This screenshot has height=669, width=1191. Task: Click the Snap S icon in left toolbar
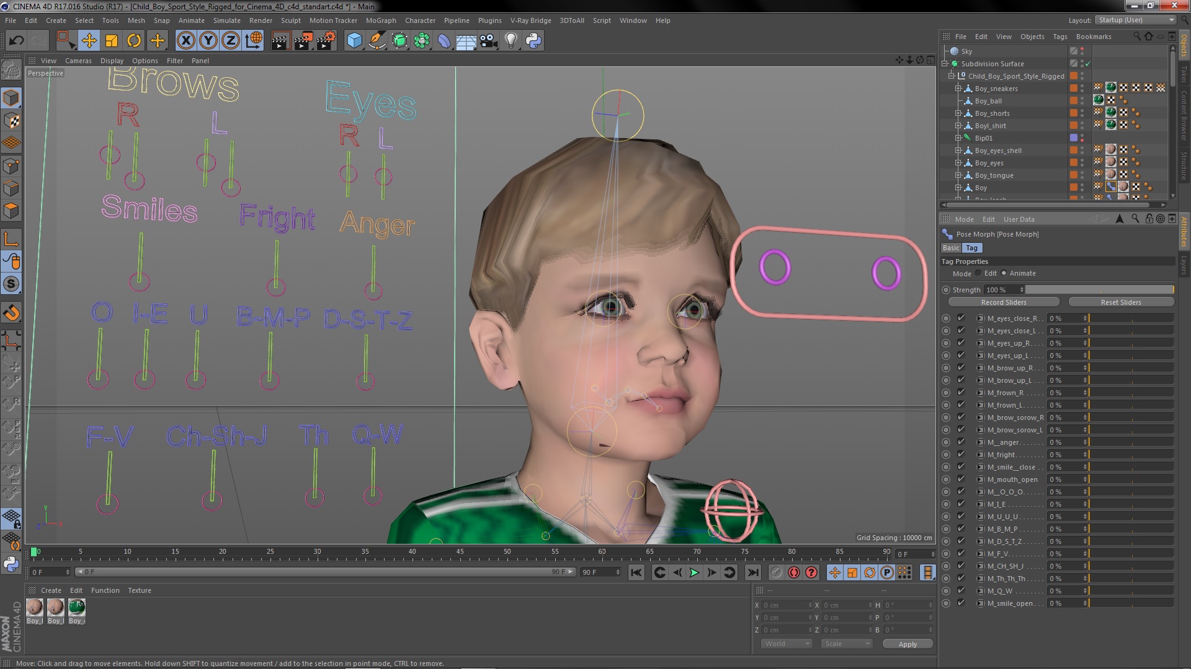11,284
